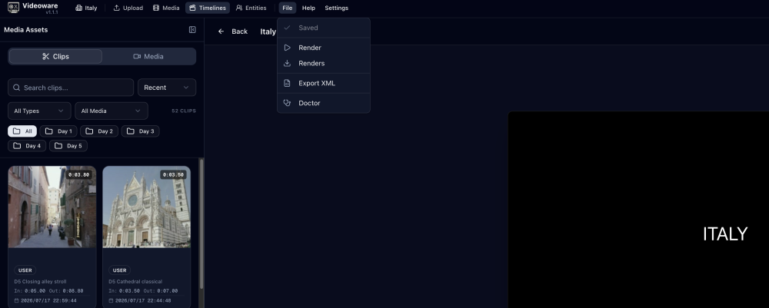This screenshot has width=769, height=308.
Task: Open Renders from the File menu
Action: point(324,63)
